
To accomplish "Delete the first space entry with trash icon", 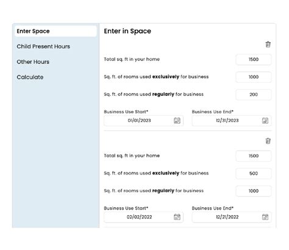I will [x=268, y=45].
